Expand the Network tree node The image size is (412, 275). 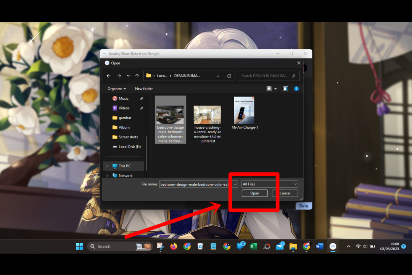pyautogui.click(x=107, y=176)
